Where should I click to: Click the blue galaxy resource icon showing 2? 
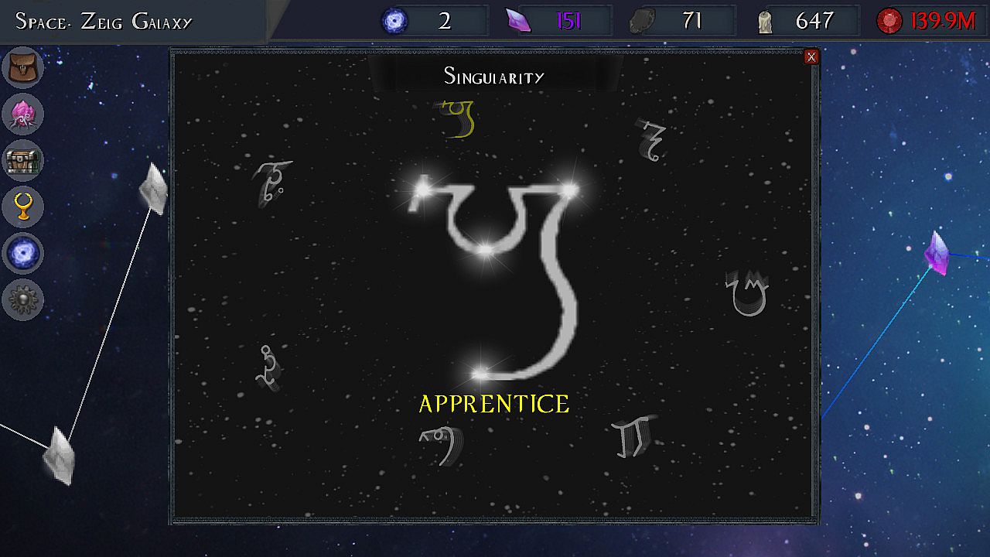tap(395, 21)
